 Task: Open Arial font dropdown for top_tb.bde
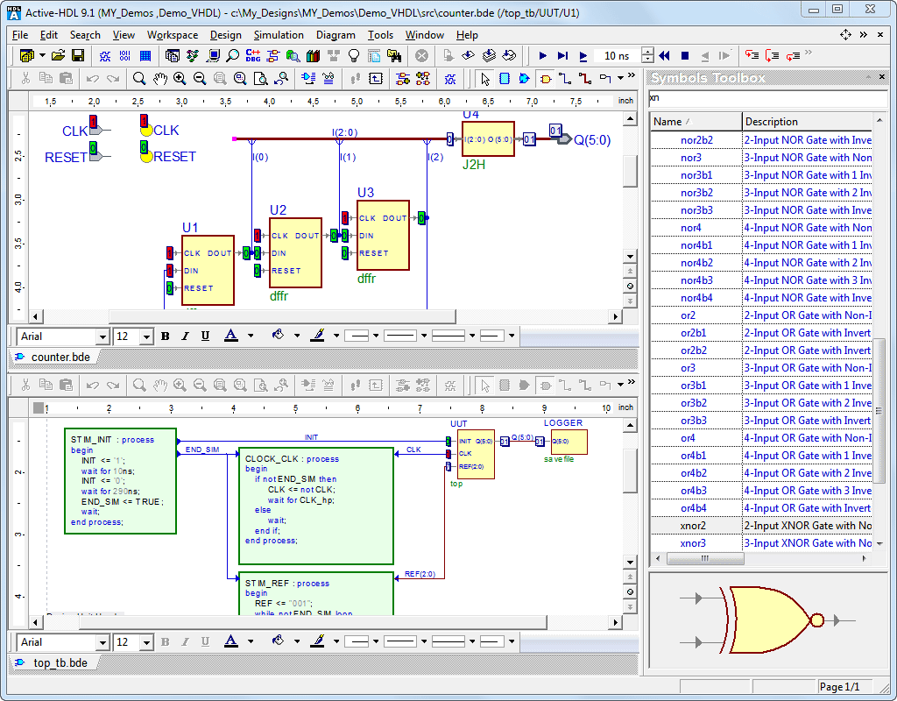(102, 642)
